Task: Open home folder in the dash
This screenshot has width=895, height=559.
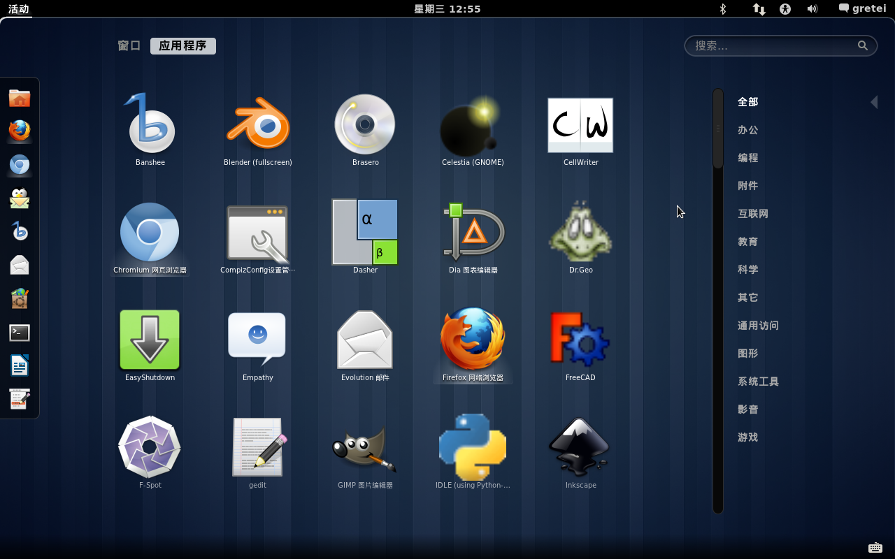Action: click(x=20, y=98)
